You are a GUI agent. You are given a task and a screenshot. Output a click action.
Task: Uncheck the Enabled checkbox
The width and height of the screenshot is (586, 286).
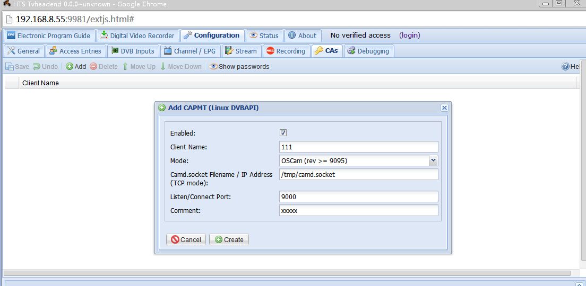pyautogui.click(x=283, y=133)
